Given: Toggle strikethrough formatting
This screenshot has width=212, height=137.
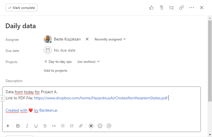Looking at the screenshot, I should (45, 126).
